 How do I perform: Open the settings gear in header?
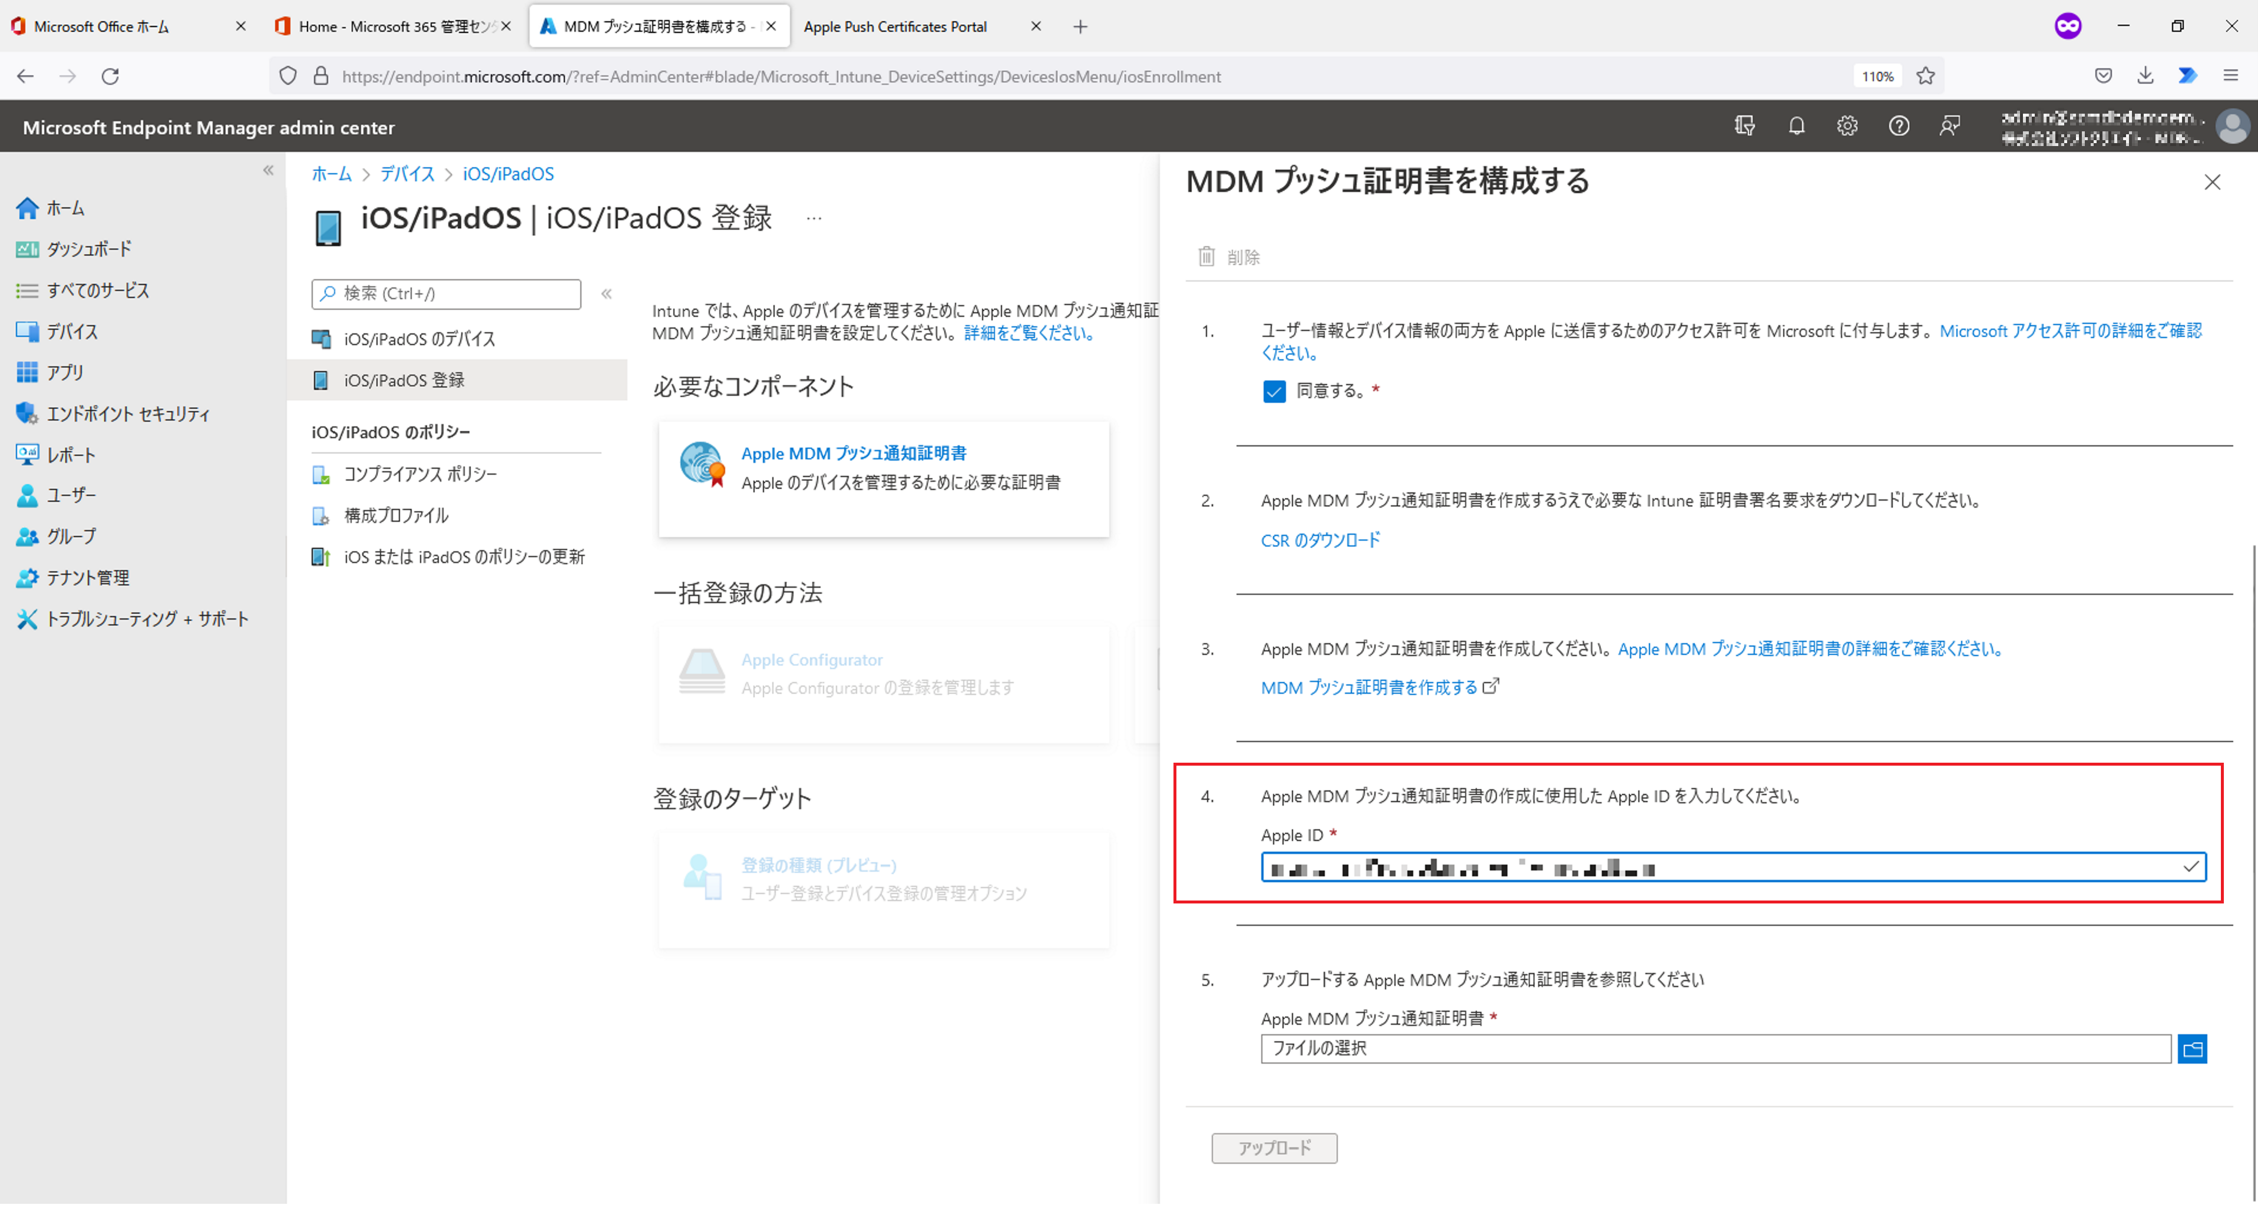(1847, 126)
